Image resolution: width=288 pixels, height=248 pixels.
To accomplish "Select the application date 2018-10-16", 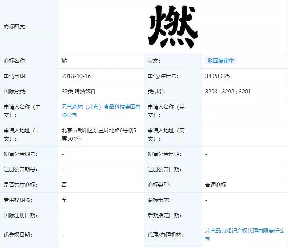I will (76, 76).
